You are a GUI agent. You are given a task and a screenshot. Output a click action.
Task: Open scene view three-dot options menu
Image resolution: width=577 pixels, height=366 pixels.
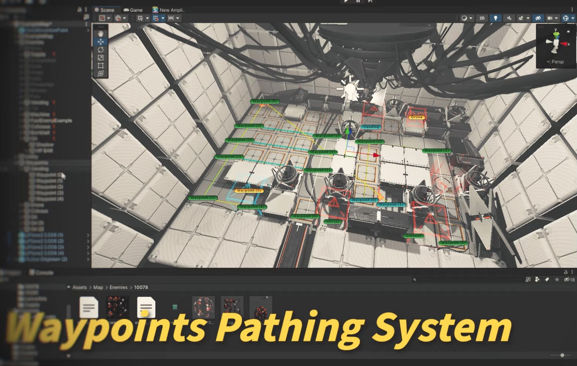tap(572, 10)
